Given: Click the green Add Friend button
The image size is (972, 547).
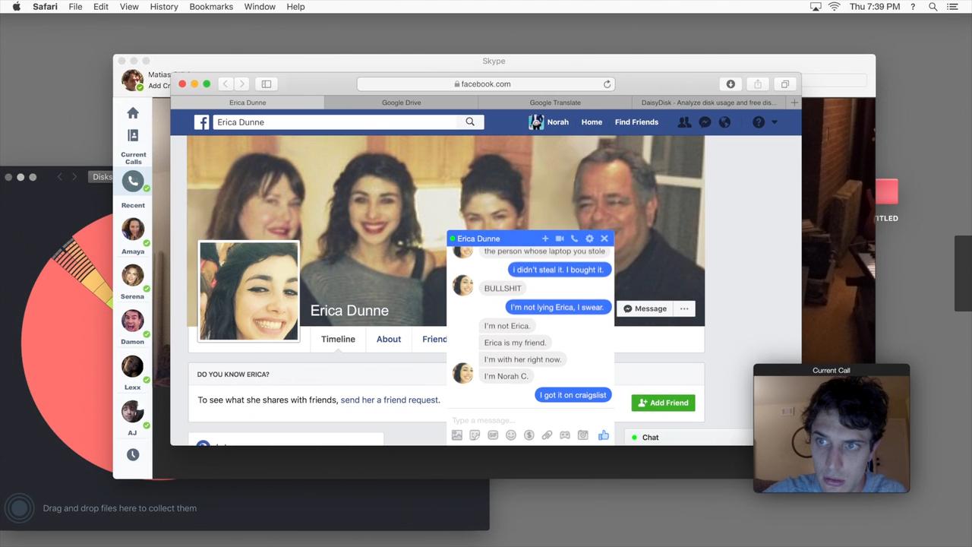Looking at the screenshot, I should (663, 403).
